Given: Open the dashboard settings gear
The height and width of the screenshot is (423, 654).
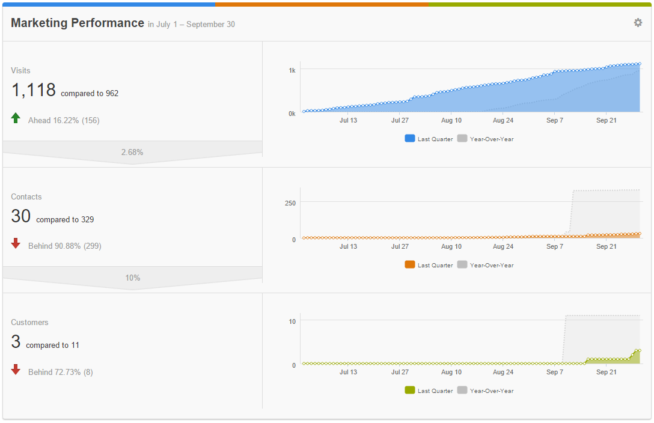Looking at the screenshot, I should (638, 22).
